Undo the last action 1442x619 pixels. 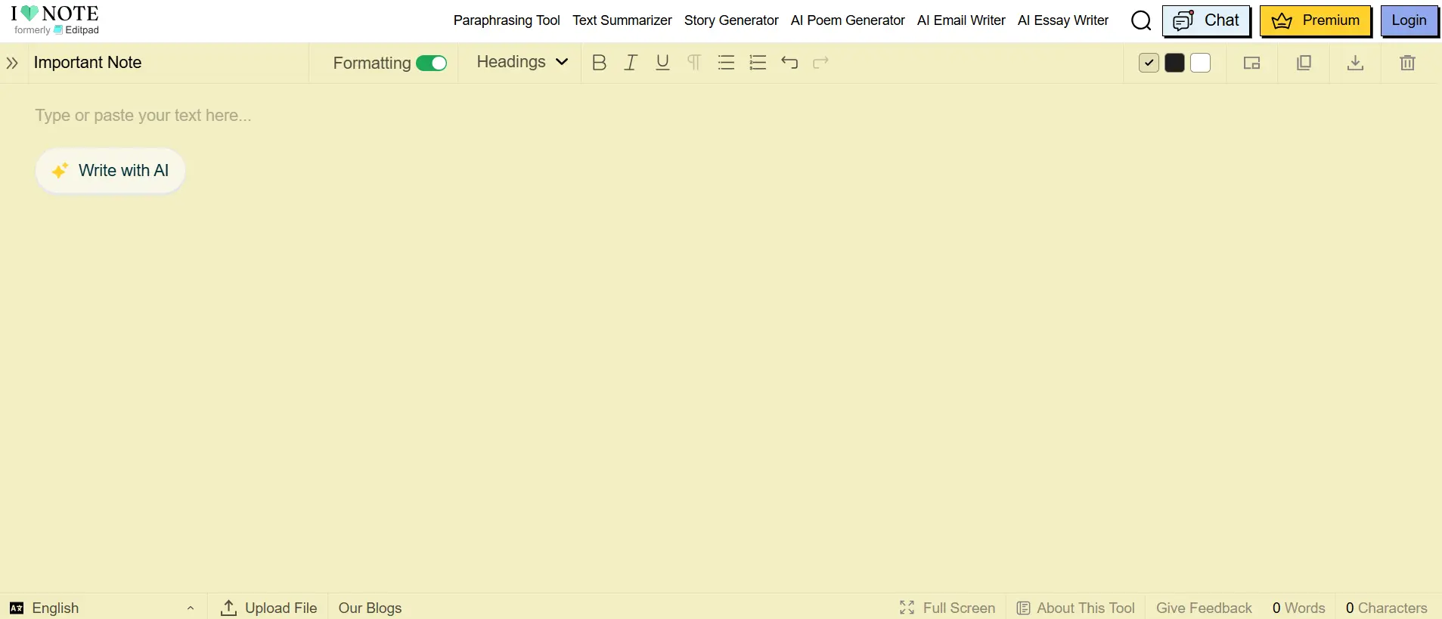[x=789, y=63]
